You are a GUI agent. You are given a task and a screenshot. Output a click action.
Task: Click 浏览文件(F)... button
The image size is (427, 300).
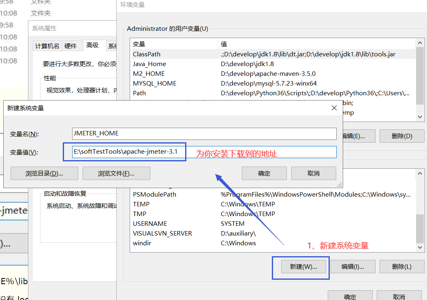[x=116, y=173]
